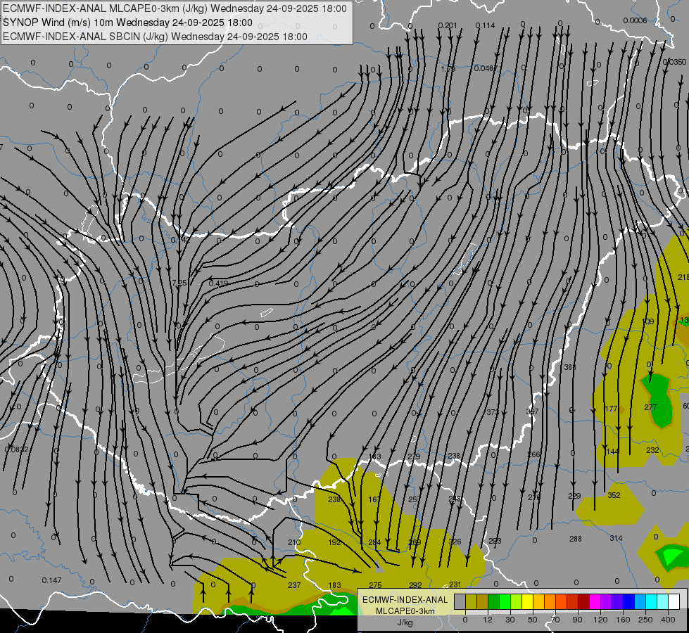Click the 279 value on the map
This screenshot has height=633, width=689.
414,456
